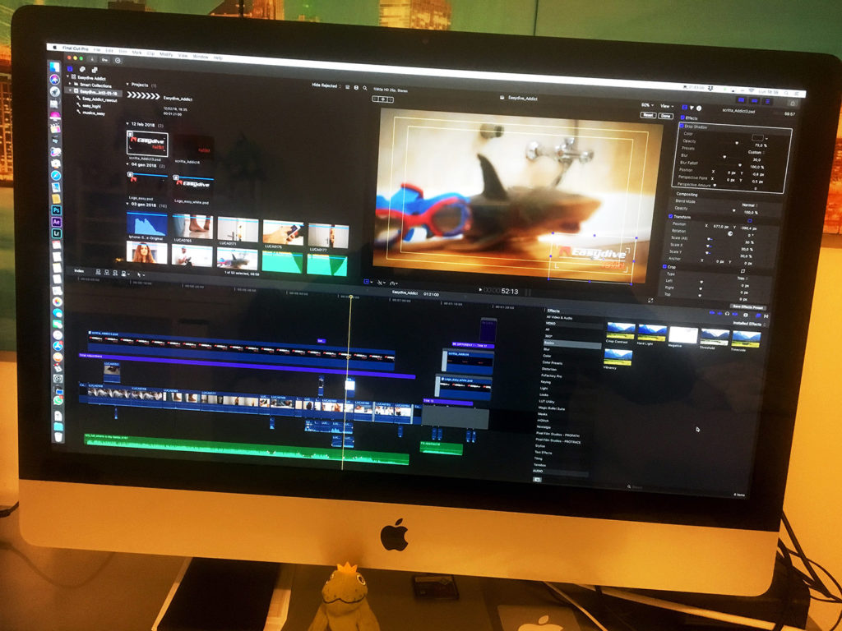Viewport: 842px width, 631px height.
Task: Open the viewer View dropdown
Action: click(667, 106)
